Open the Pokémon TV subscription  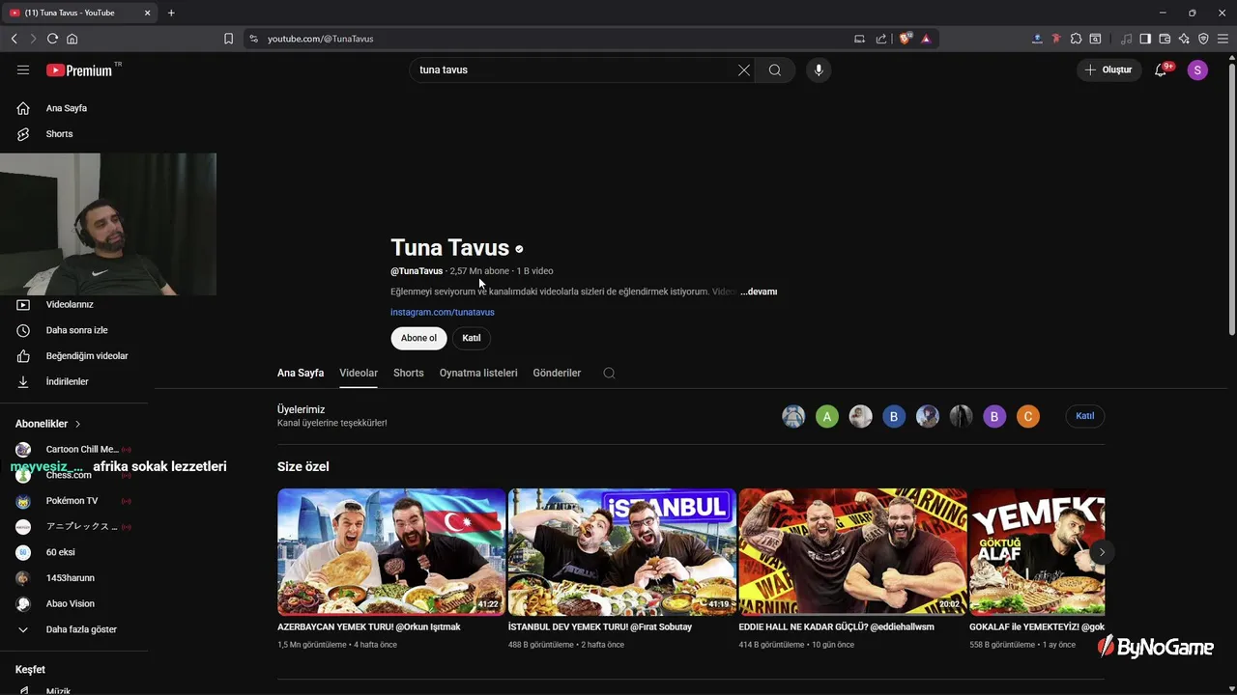click(72, 501)
